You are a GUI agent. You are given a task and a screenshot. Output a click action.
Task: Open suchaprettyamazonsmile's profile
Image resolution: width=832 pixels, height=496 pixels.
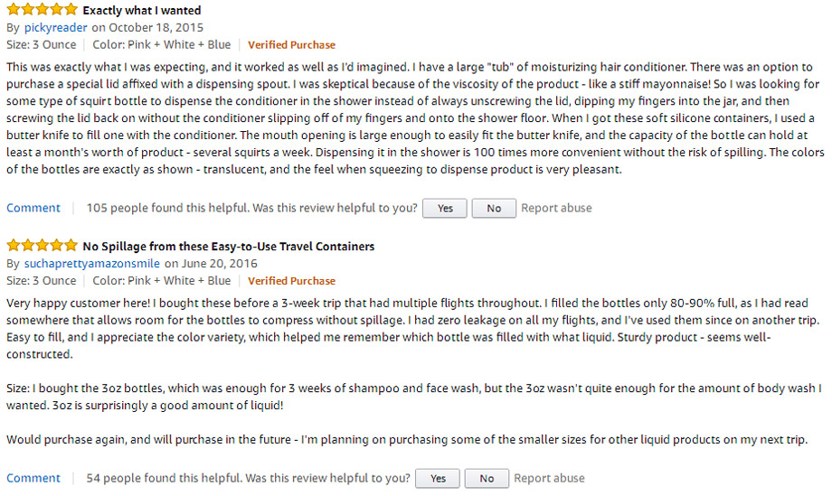(x=92, y=264)
